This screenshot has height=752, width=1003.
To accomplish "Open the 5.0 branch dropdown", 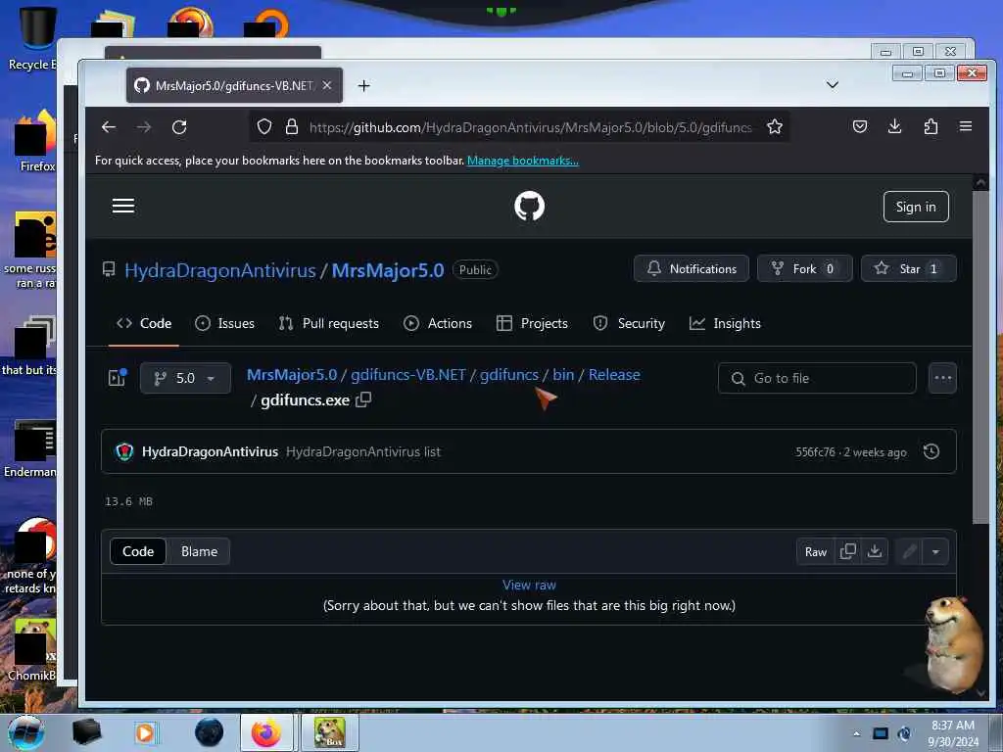I will (x=185, y=378).
